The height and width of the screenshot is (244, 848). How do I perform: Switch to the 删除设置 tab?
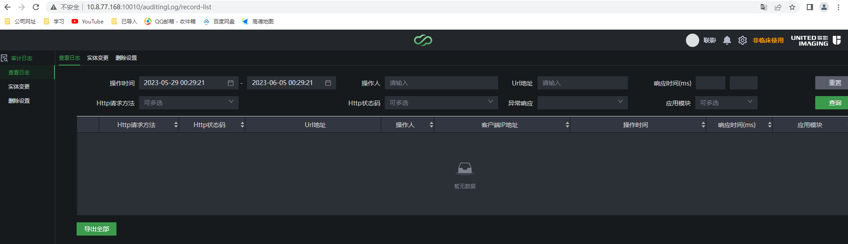tap(126, 58)
